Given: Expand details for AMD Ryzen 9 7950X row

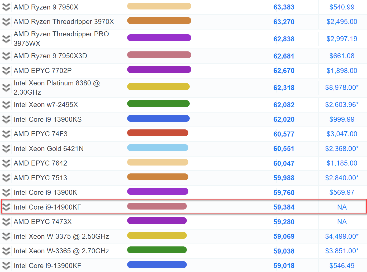Looking at the screenshot, I should click(6, 7).
